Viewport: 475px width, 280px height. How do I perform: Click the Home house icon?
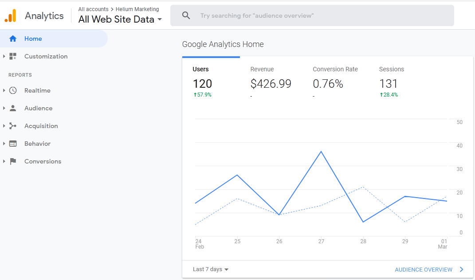click(13, 39)
